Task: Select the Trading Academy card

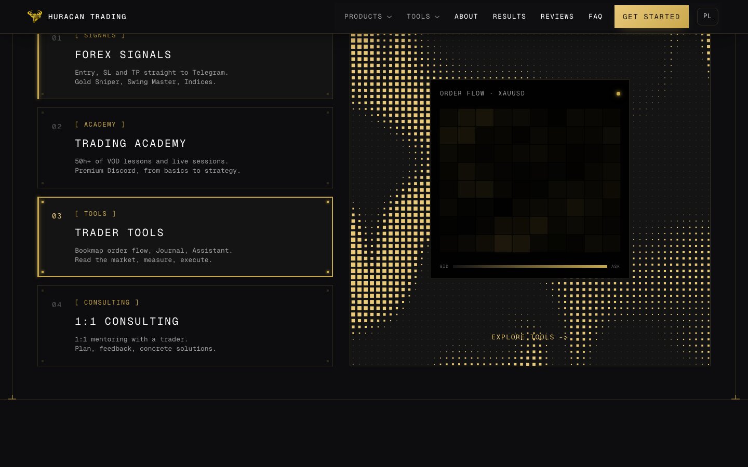Action: point(185,148)
